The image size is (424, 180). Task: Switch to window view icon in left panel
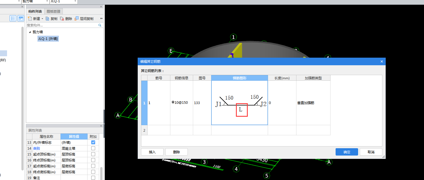(x=21, y=19)
